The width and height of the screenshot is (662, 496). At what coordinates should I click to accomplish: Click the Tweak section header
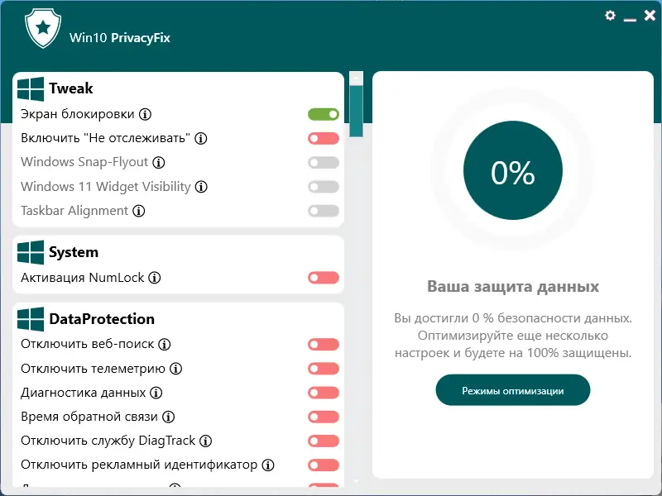tap(71, 88)
